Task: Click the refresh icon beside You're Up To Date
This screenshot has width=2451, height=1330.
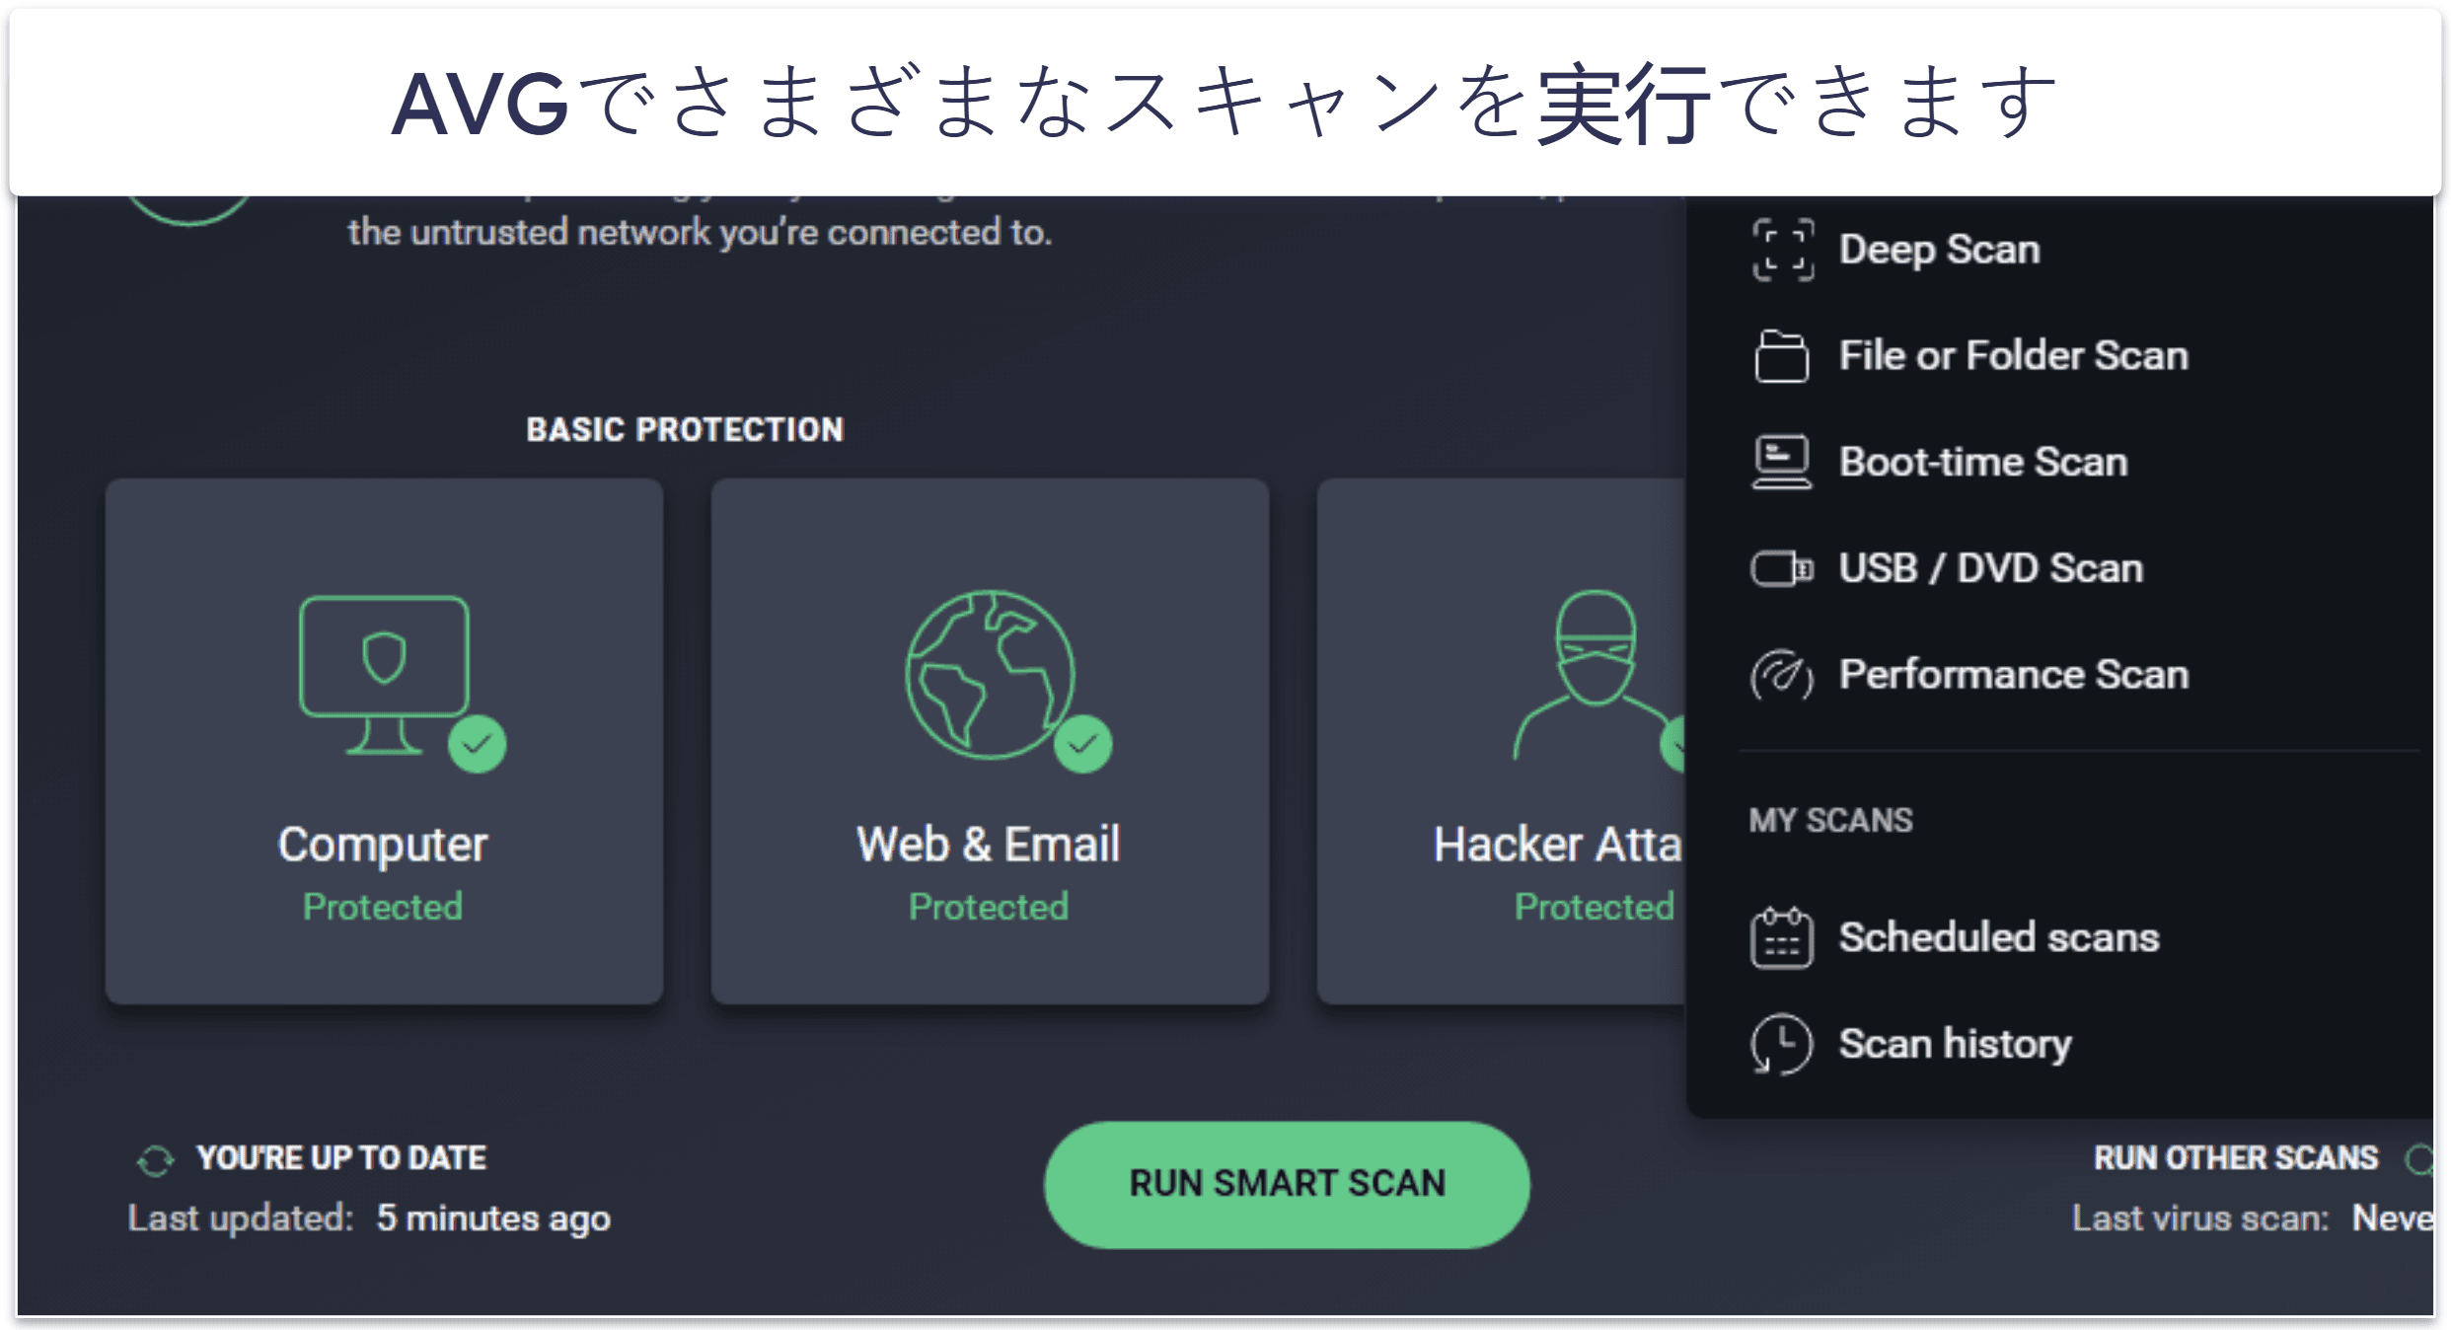Action: pyautogui.click(x=155, y=1160)
